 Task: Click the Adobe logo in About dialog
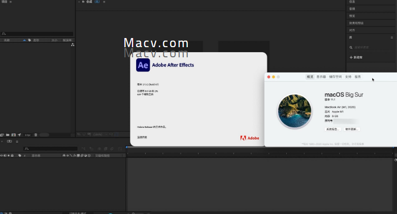250,138
